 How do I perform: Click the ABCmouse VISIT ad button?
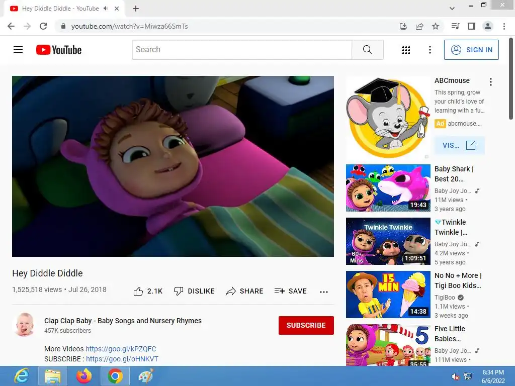point(460,145)
